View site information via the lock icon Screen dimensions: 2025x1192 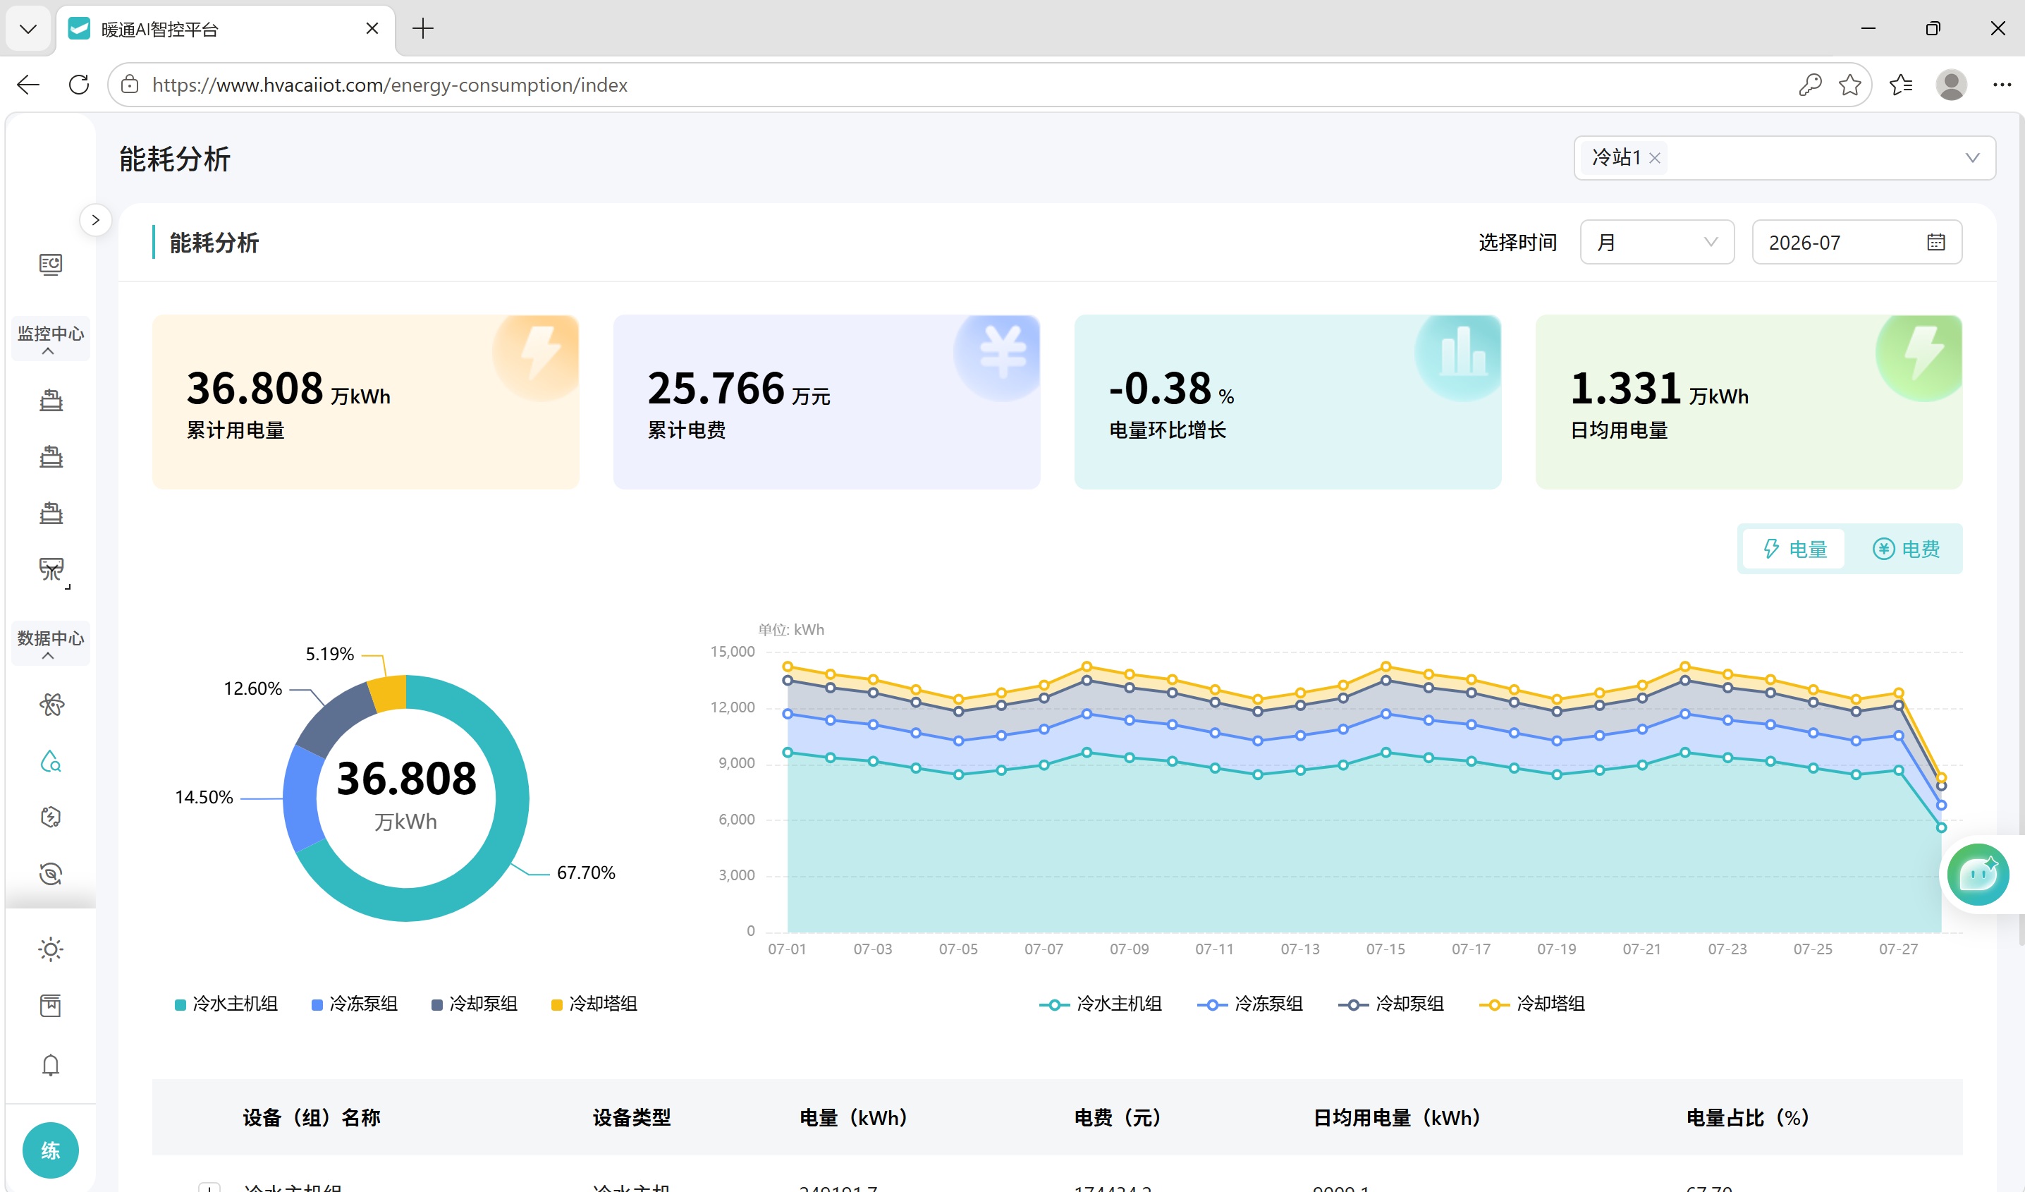(129, 85)
